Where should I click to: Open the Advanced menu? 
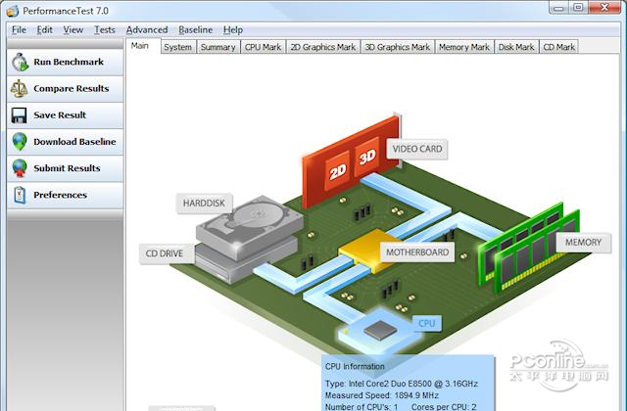pyautogui.click(x=147, y=30)
